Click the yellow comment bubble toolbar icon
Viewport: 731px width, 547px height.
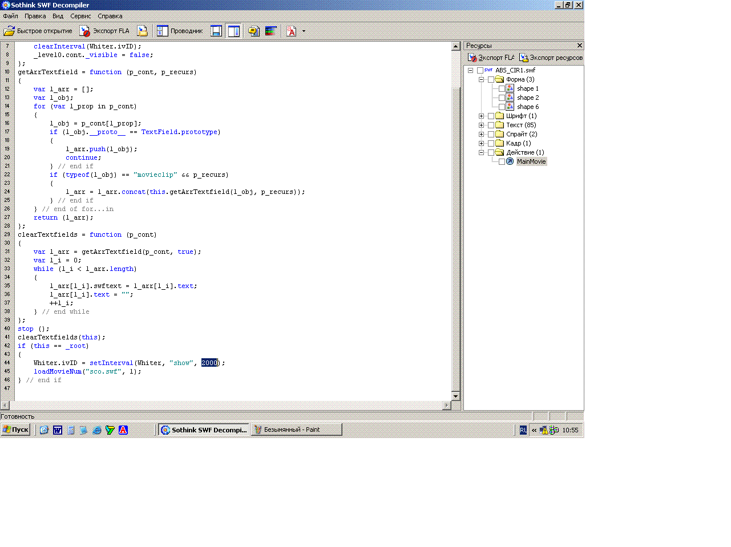[x=254, y=31]
